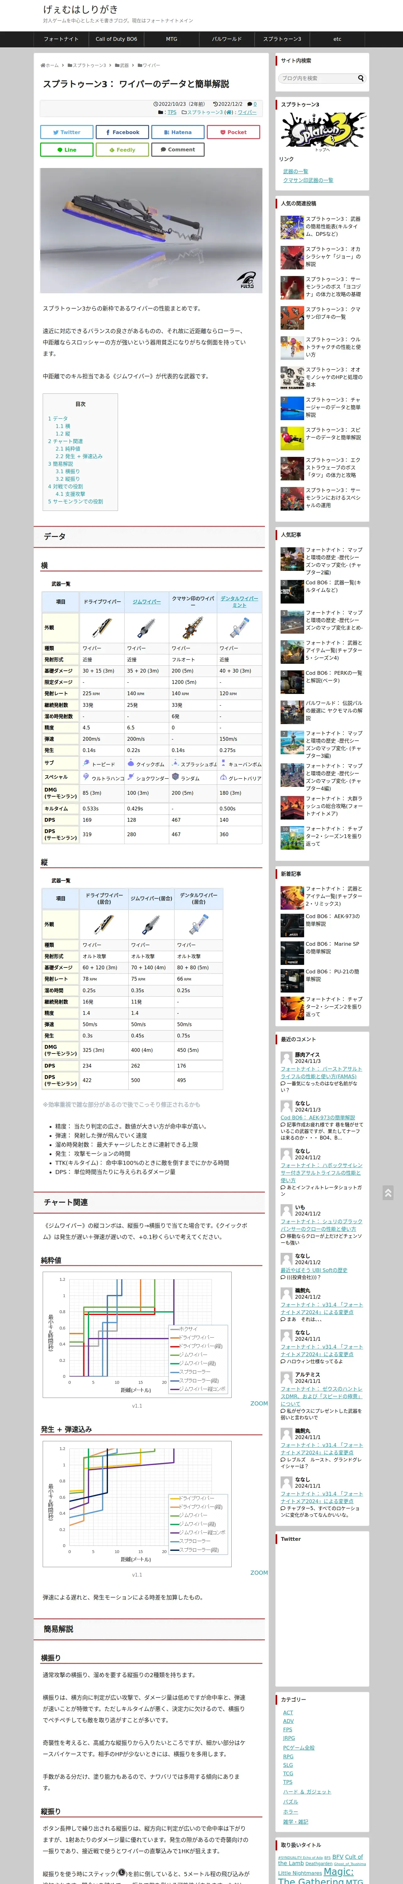The width and height of the screenshot is (403, 1884).
Task: Click the キューバンボム sub weapon icon
Action: [223, 763]
